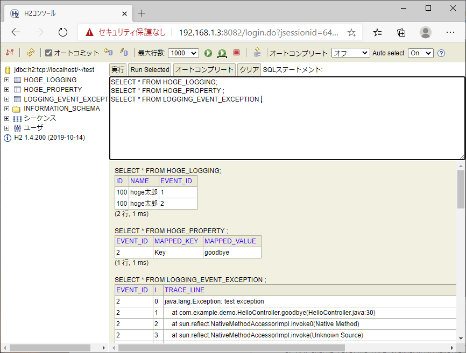The image size is (466, 353).
Task: Click the 実行 button
Action: click(118, 70)
